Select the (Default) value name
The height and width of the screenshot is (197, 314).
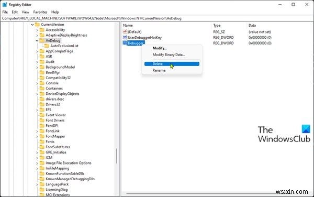click(x=134, y=32)
